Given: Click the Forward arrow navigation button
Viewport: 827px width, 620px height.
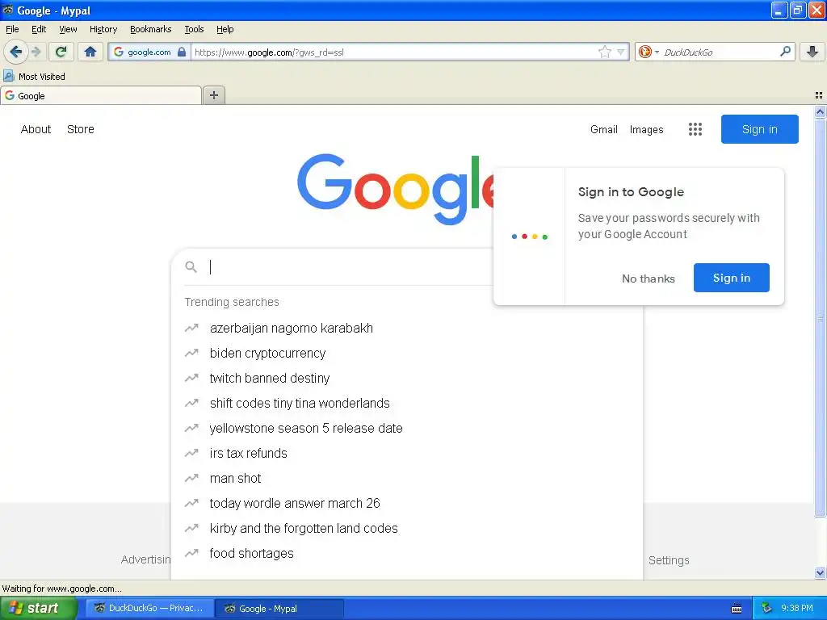Looking at the screenshot, I should (36, 52).
